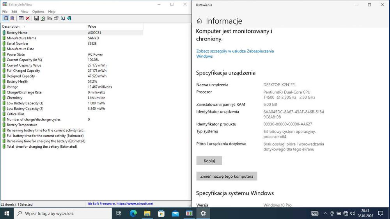This screenshot has height=219, width=390.
Task: Open File Explorer from the taskbar
Action: click(x=147, y=213)
